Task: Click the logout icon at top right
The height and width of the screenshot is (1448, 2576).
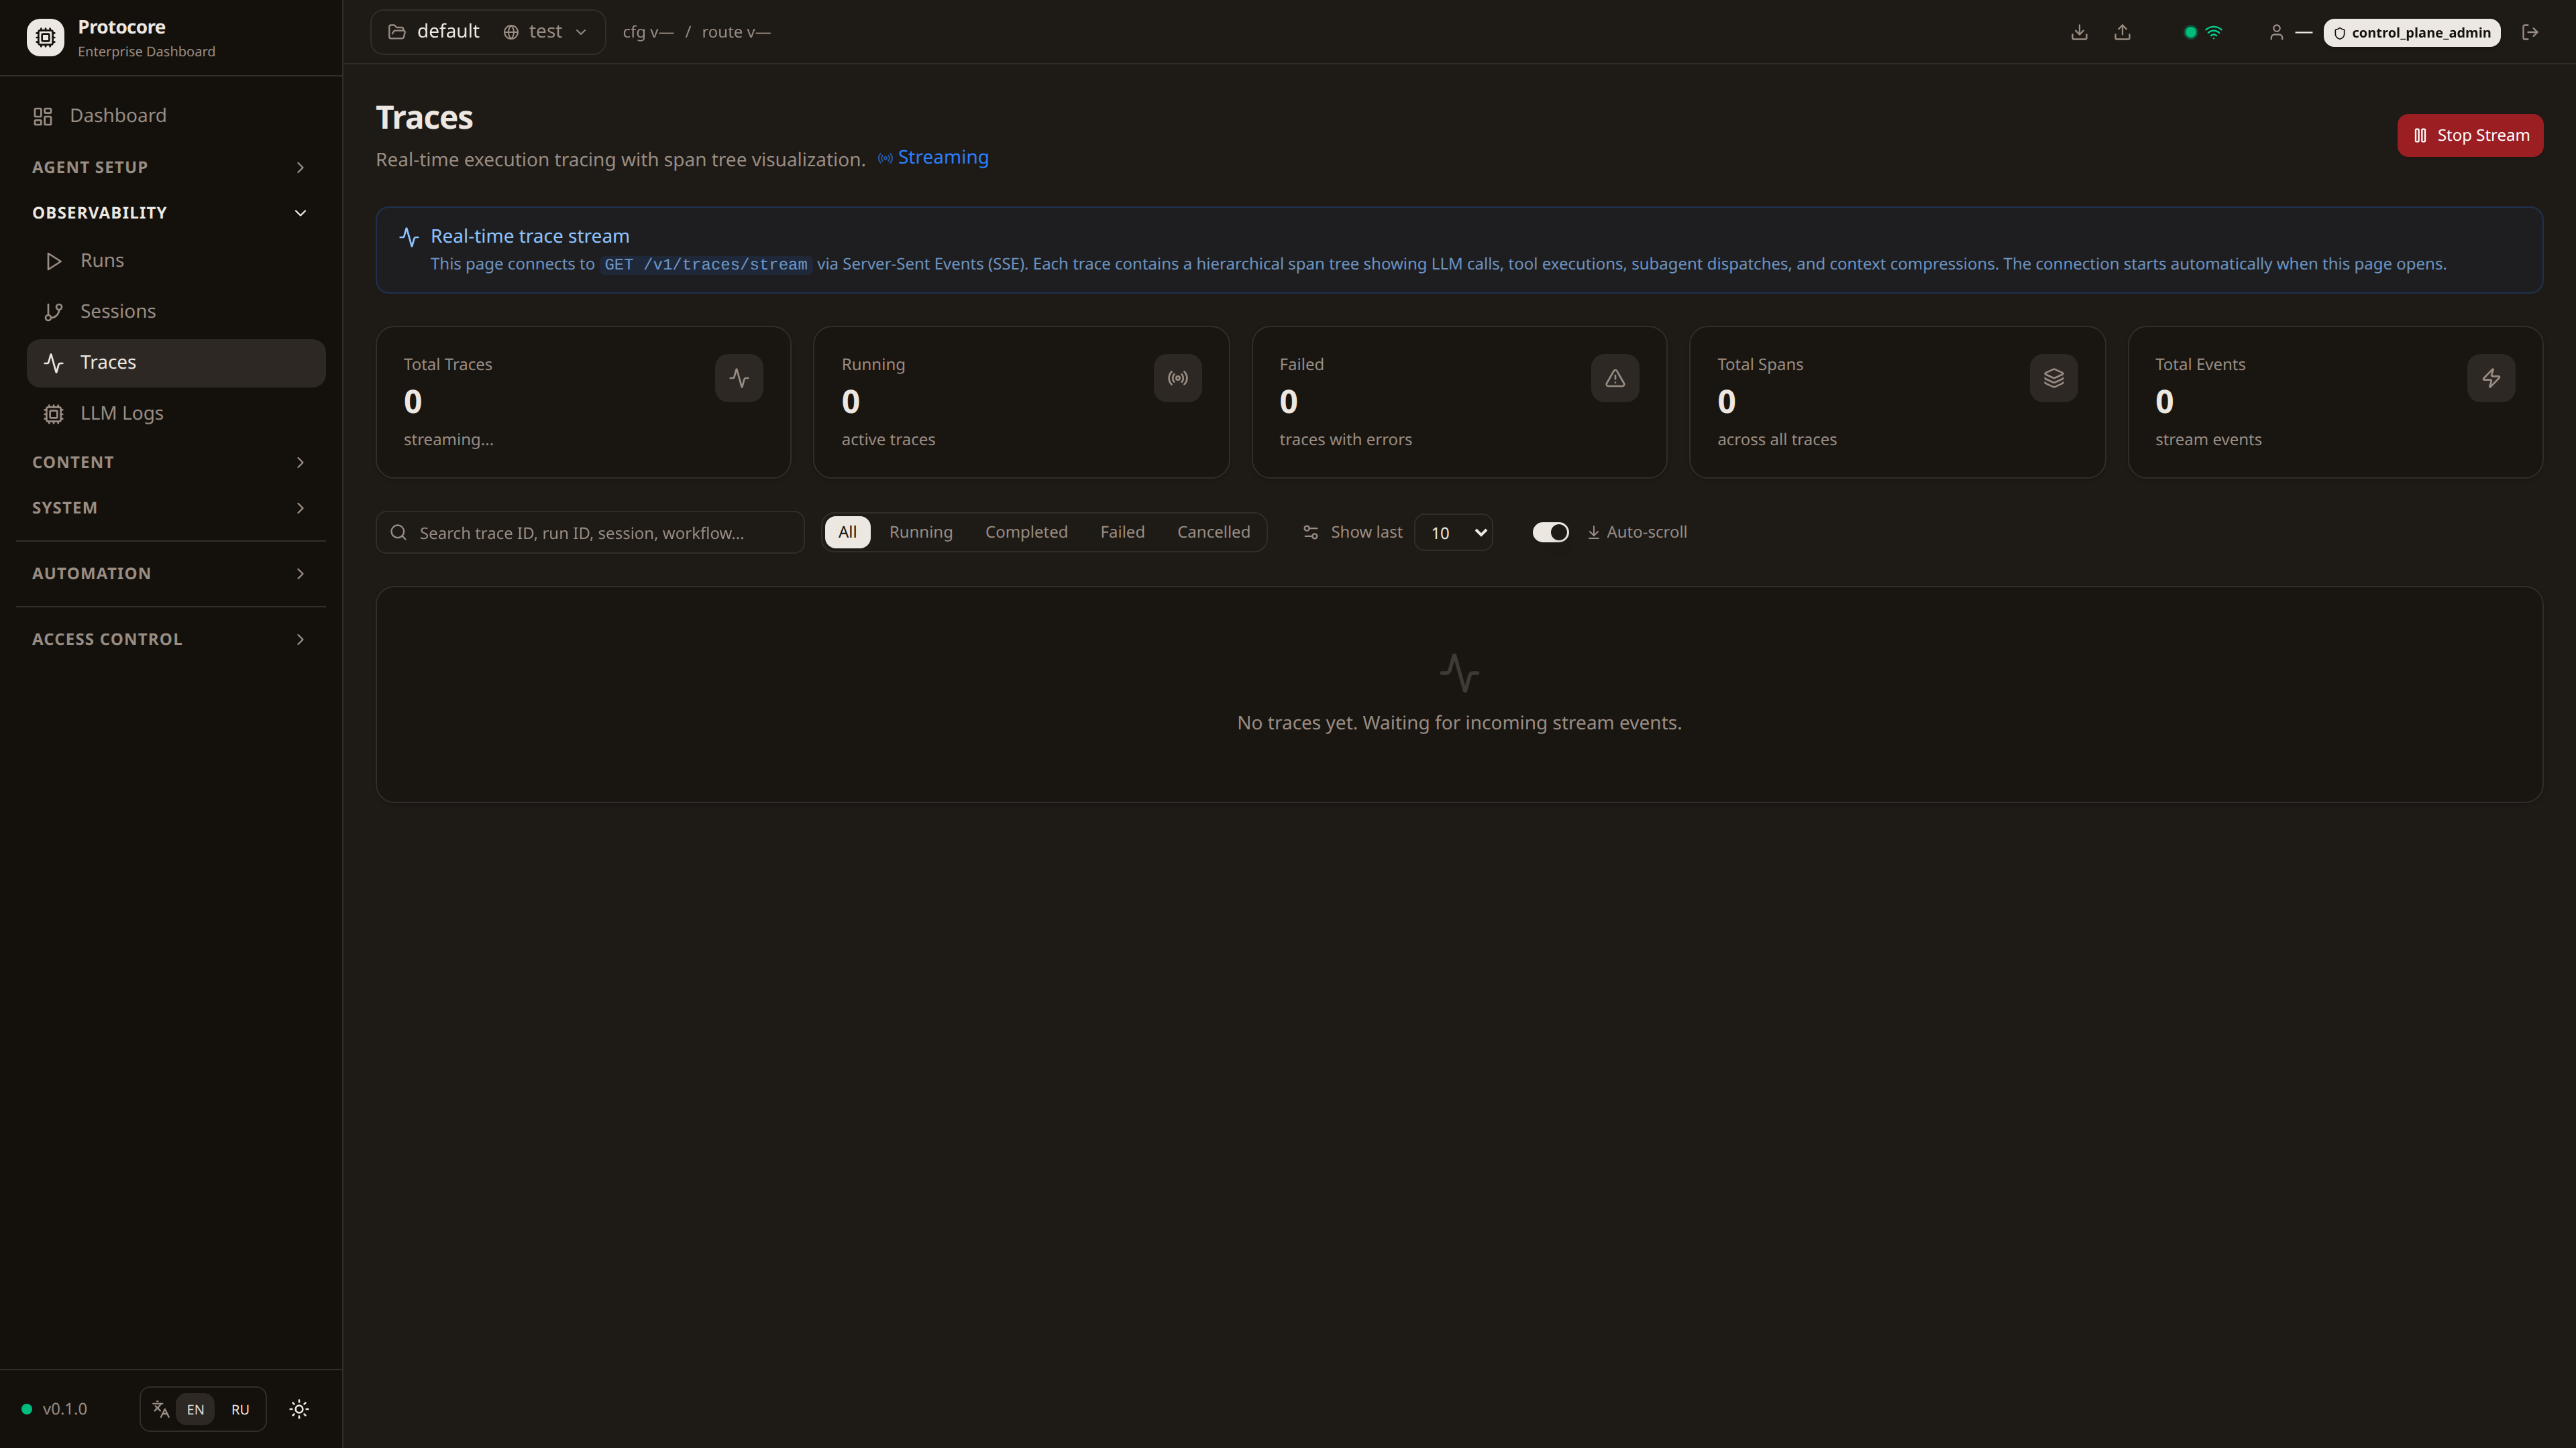Action: click(x=2530, y=32)
